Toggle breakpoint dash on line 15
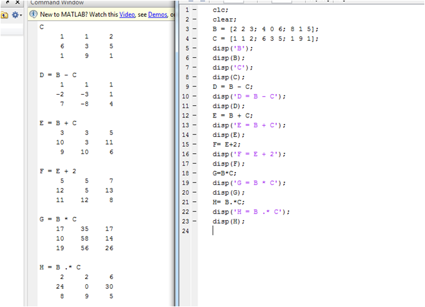 pyautogui.click(x=194, y=144)
